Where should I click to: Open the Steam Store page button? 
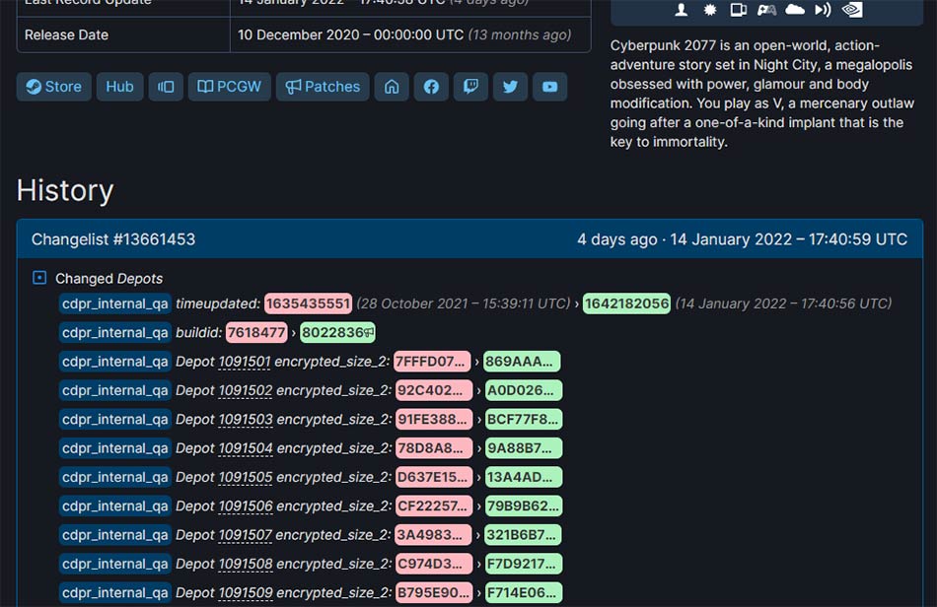53,87
